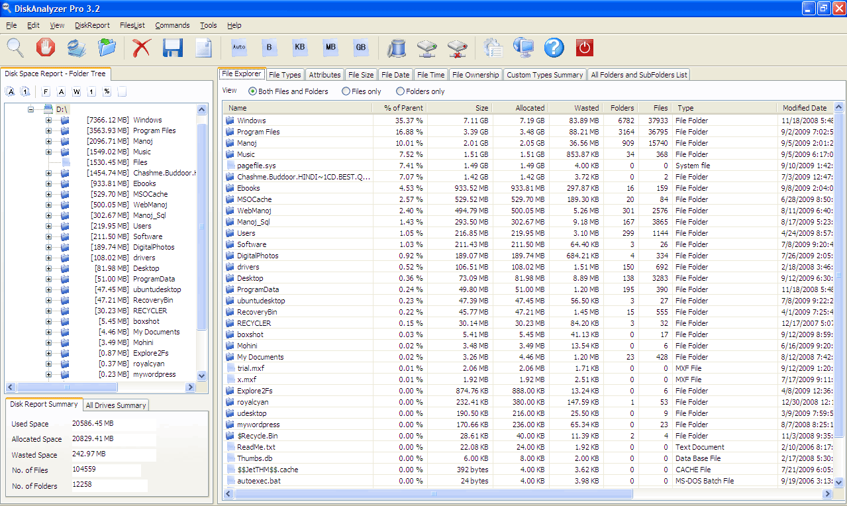Select Both Files and Folders view
Image resolution: width=847 pixels, height=506 pixels.
tap(288, 91)
